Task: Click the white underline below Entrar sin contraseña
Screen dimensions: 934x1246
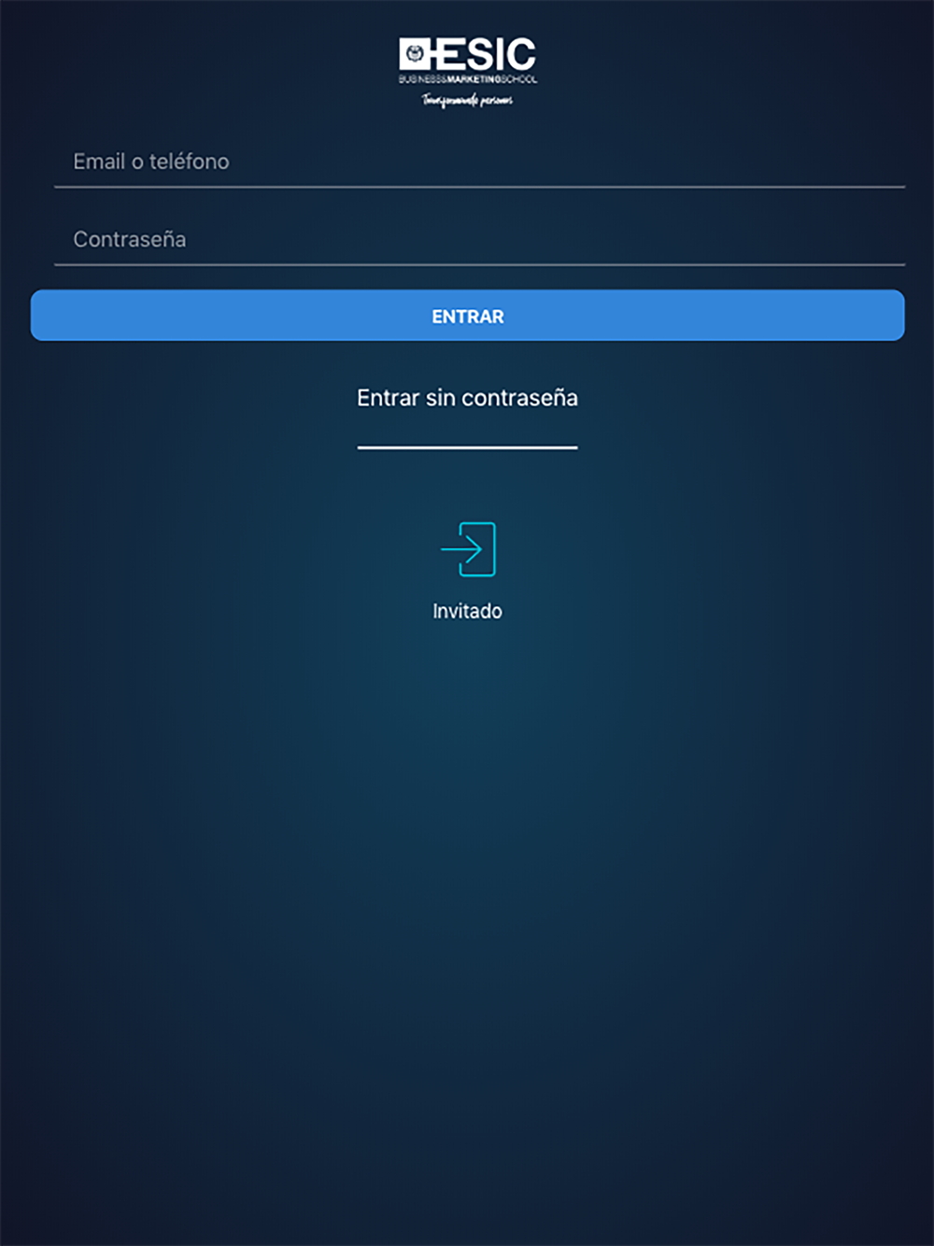Action: 468,447
